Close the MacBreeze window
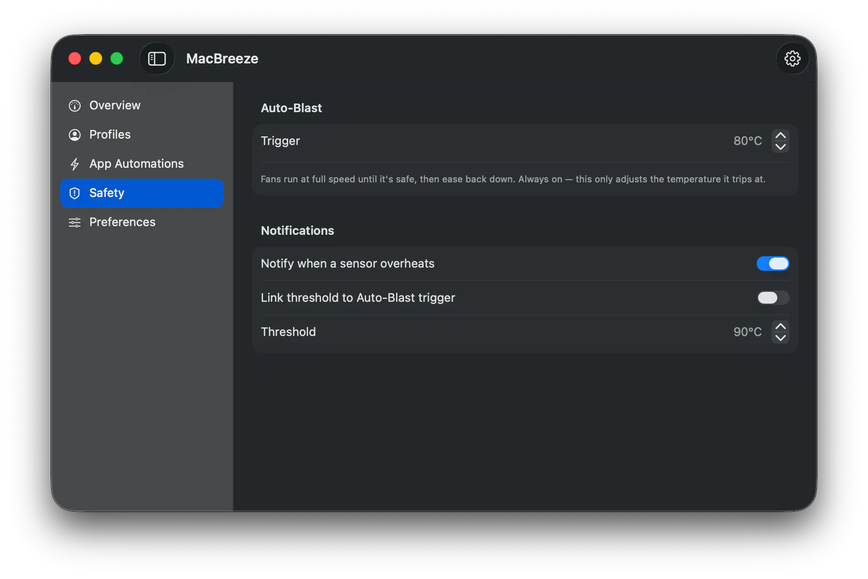This screenshot has height=579, width=868. click(x=75, y=59)
